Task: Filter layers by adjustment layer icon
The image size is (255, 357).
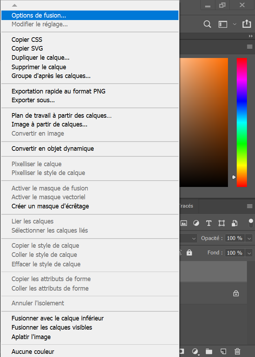Action: 196,223
